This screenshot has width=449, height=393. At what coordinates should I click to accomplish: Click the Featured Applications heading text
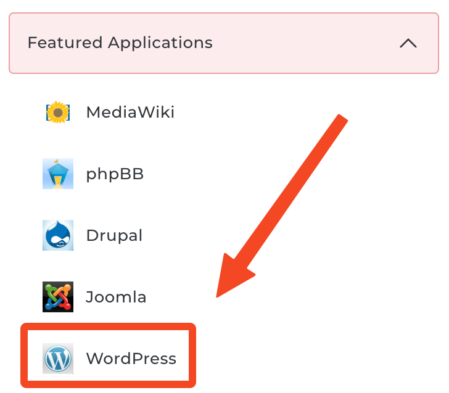click(120, 43)
